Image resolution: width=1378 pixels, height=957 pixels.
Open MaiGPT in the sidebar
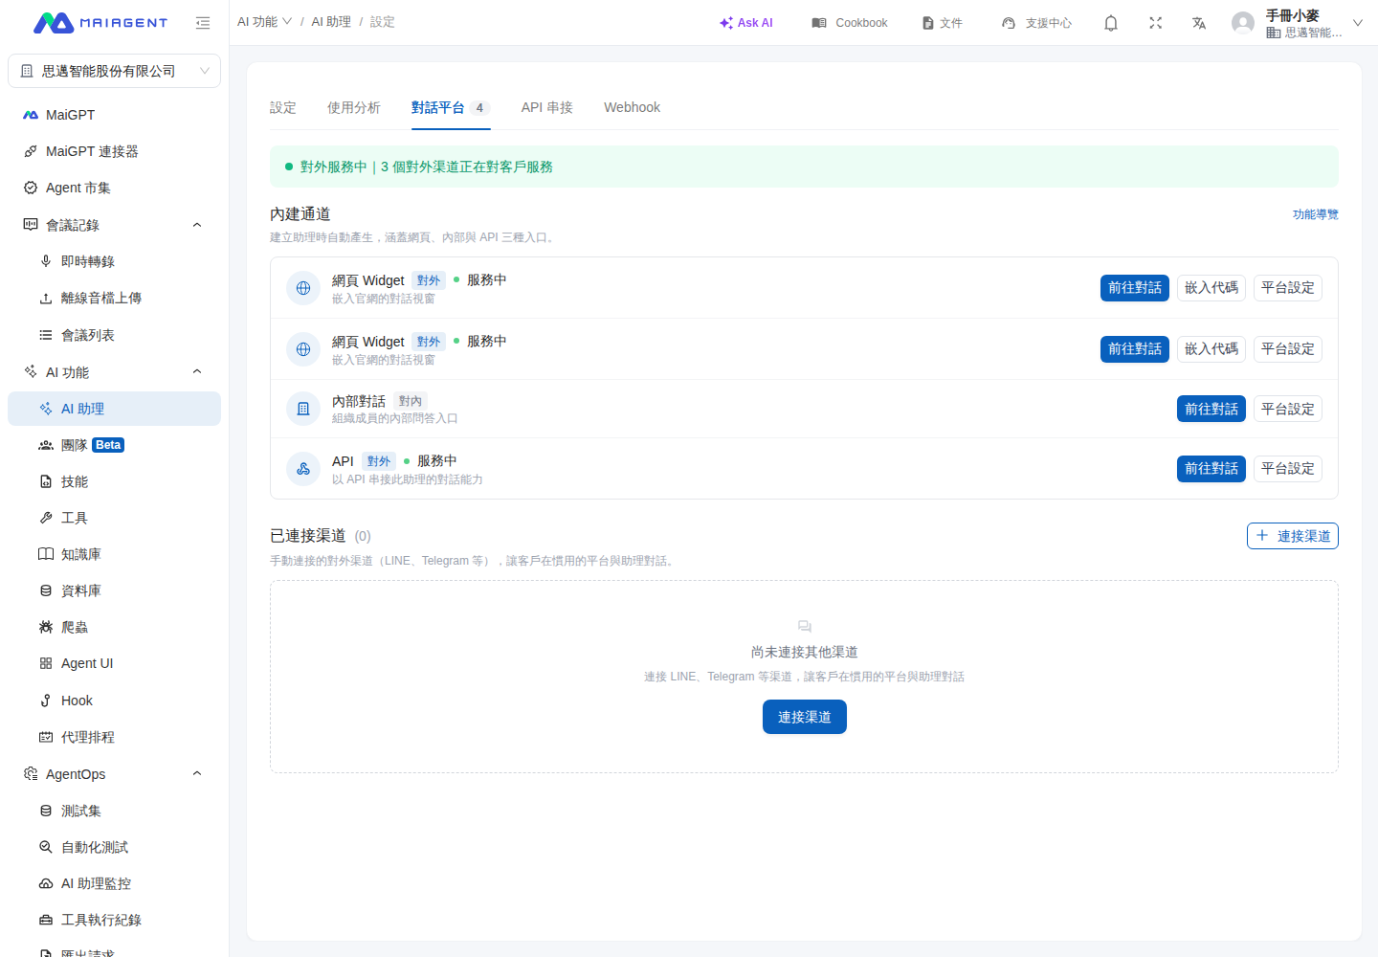click(x=114, y=115)
